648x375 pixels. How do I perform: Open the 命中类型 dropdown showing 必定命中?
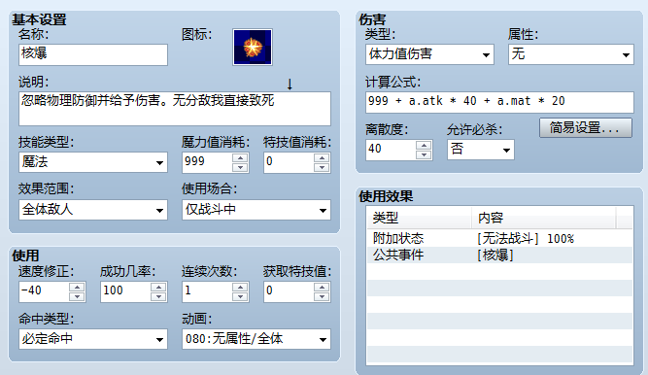[x=93, y=339]
